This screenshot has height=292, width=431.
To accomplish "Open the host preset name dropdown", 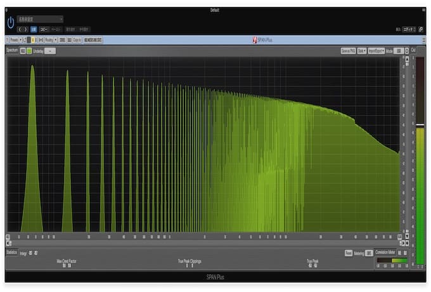I will tap(40, 20).
